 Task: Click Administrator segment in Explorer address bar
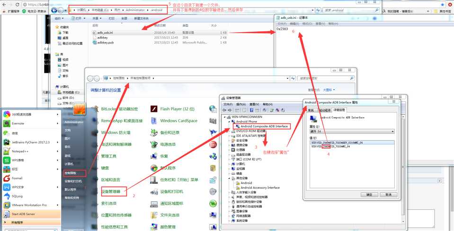[x=135, y=10]
